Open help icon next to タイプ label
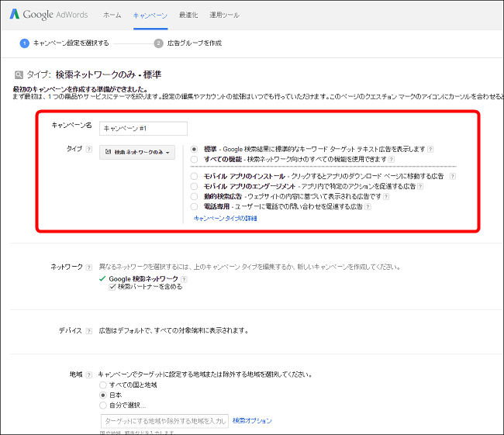The image size is (504, 435). [x=89, y=149]
